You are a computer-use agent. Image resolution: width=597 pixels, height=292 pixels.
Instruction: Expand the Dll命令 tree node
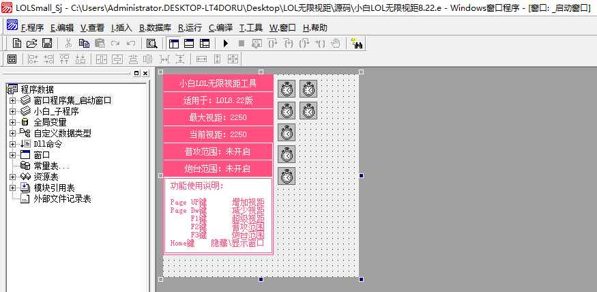click(x=12, y=144)
